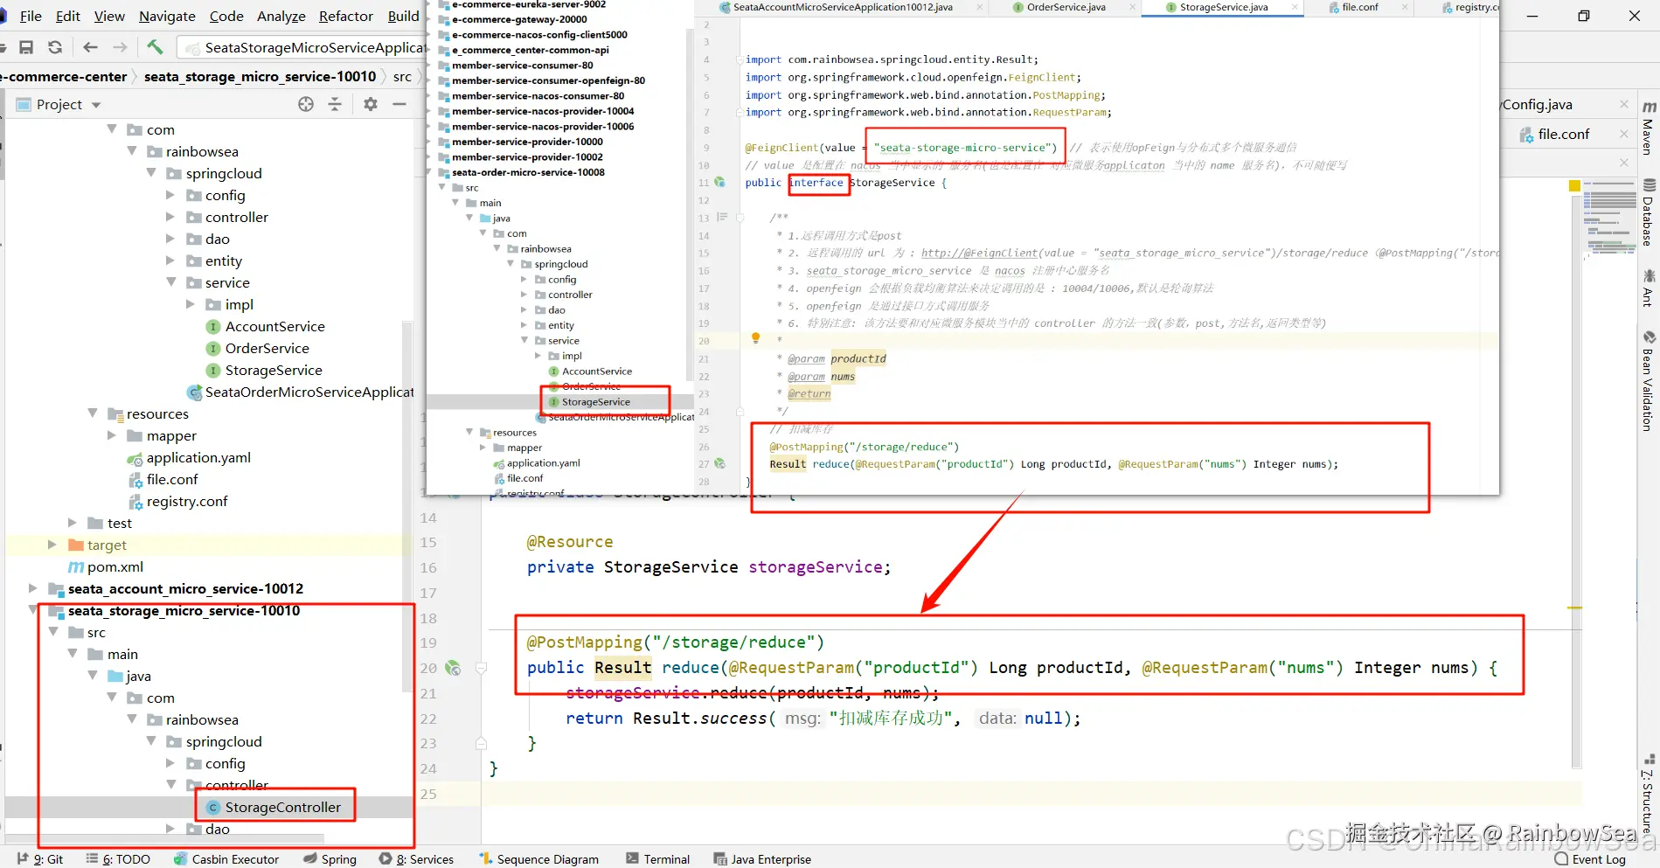
Task: Open the SeataStorageMicroServiceApplication run configuration dropdown
Action: 302,47
